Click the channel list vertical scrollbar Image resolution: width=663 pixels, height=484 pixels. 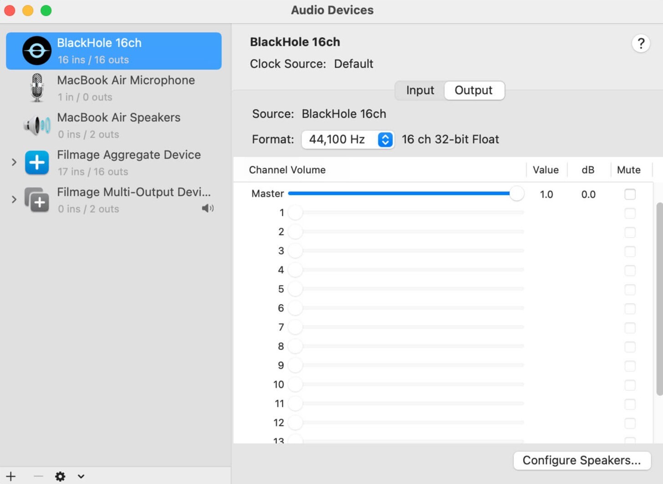tap(659, 299)
